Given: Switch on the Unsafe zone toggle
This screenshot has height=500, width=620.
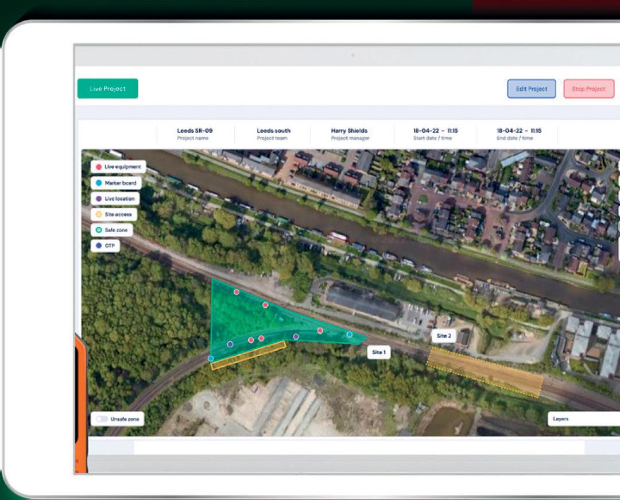Looking at the screenshot, I should (102, 419).
